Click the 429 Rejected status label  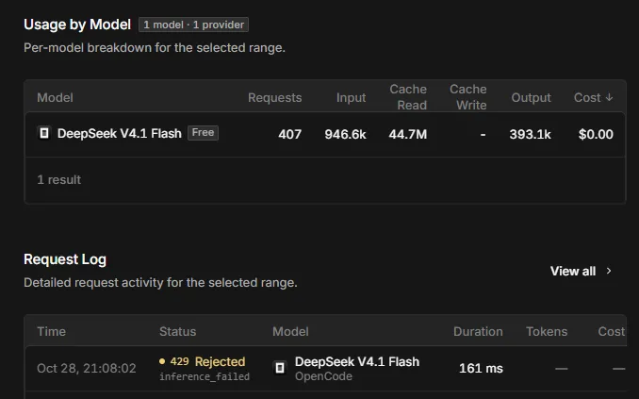(208, 361)
